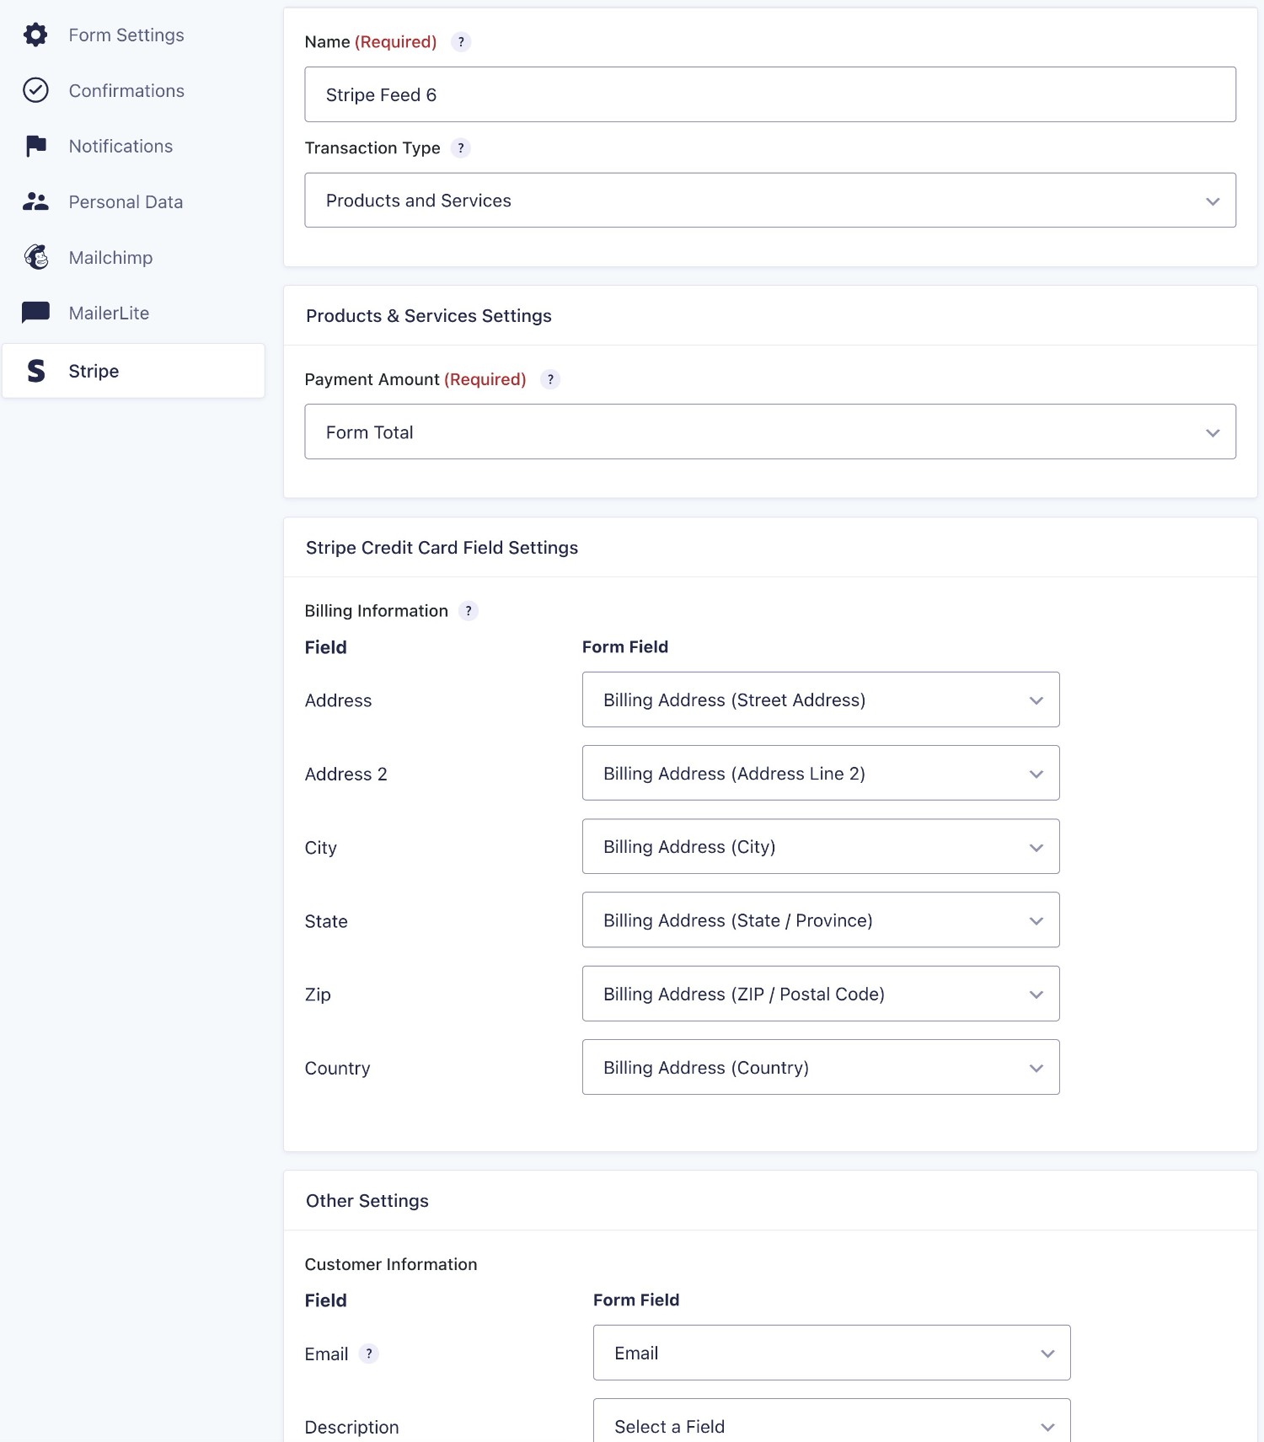The height and width of the screenshot is (1442, 1264).
Task: Open the Billing Information help tooltip
Action: [469, 611]
